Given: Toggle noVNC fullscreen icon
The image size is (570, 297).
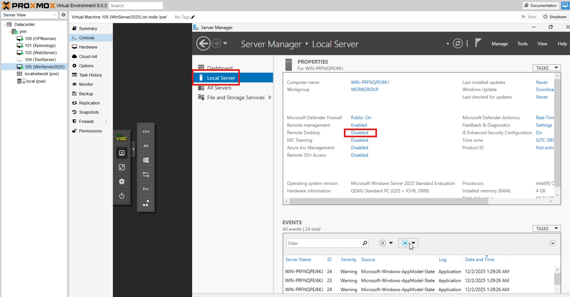Looking at the screenshot, I should pyautogui.click(x=122, y=167).
